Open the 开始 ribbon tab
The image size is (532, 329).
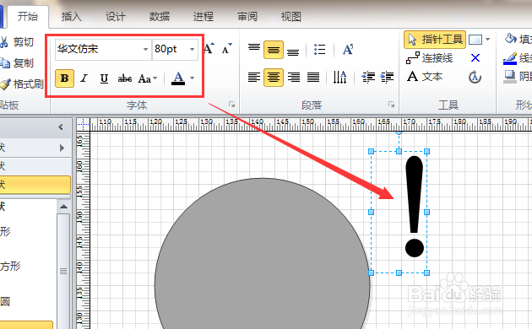(28, 16)
